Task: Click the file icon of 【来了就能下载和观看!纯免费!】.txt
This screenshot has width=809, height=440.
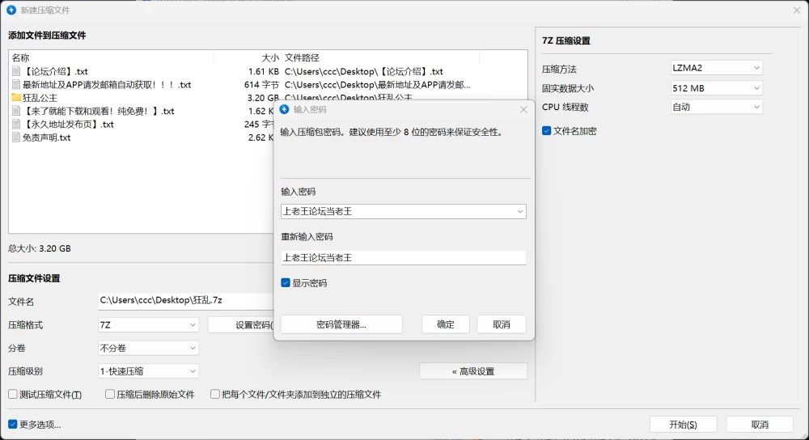Action: tap(16, 111)
